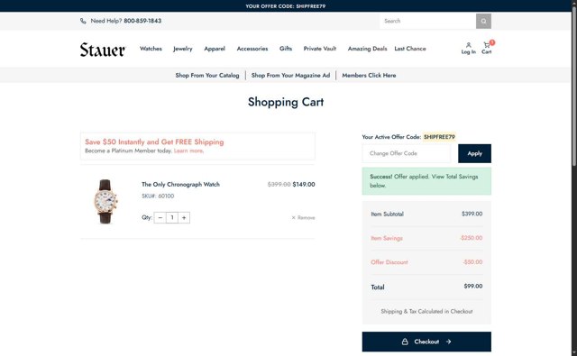Click the top YOUR OFFER CODE banner
Image resolution: width=577 pixels, height=356 pixels.
coord(286,6)
